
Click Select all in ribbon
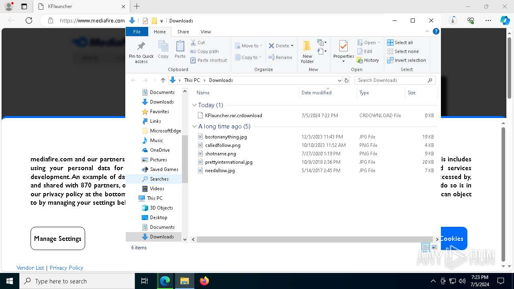pos(400,43)
